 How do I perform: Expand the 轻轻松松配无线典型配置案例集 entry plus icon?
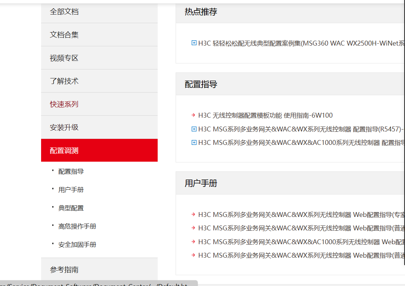[x=194, y=43]
